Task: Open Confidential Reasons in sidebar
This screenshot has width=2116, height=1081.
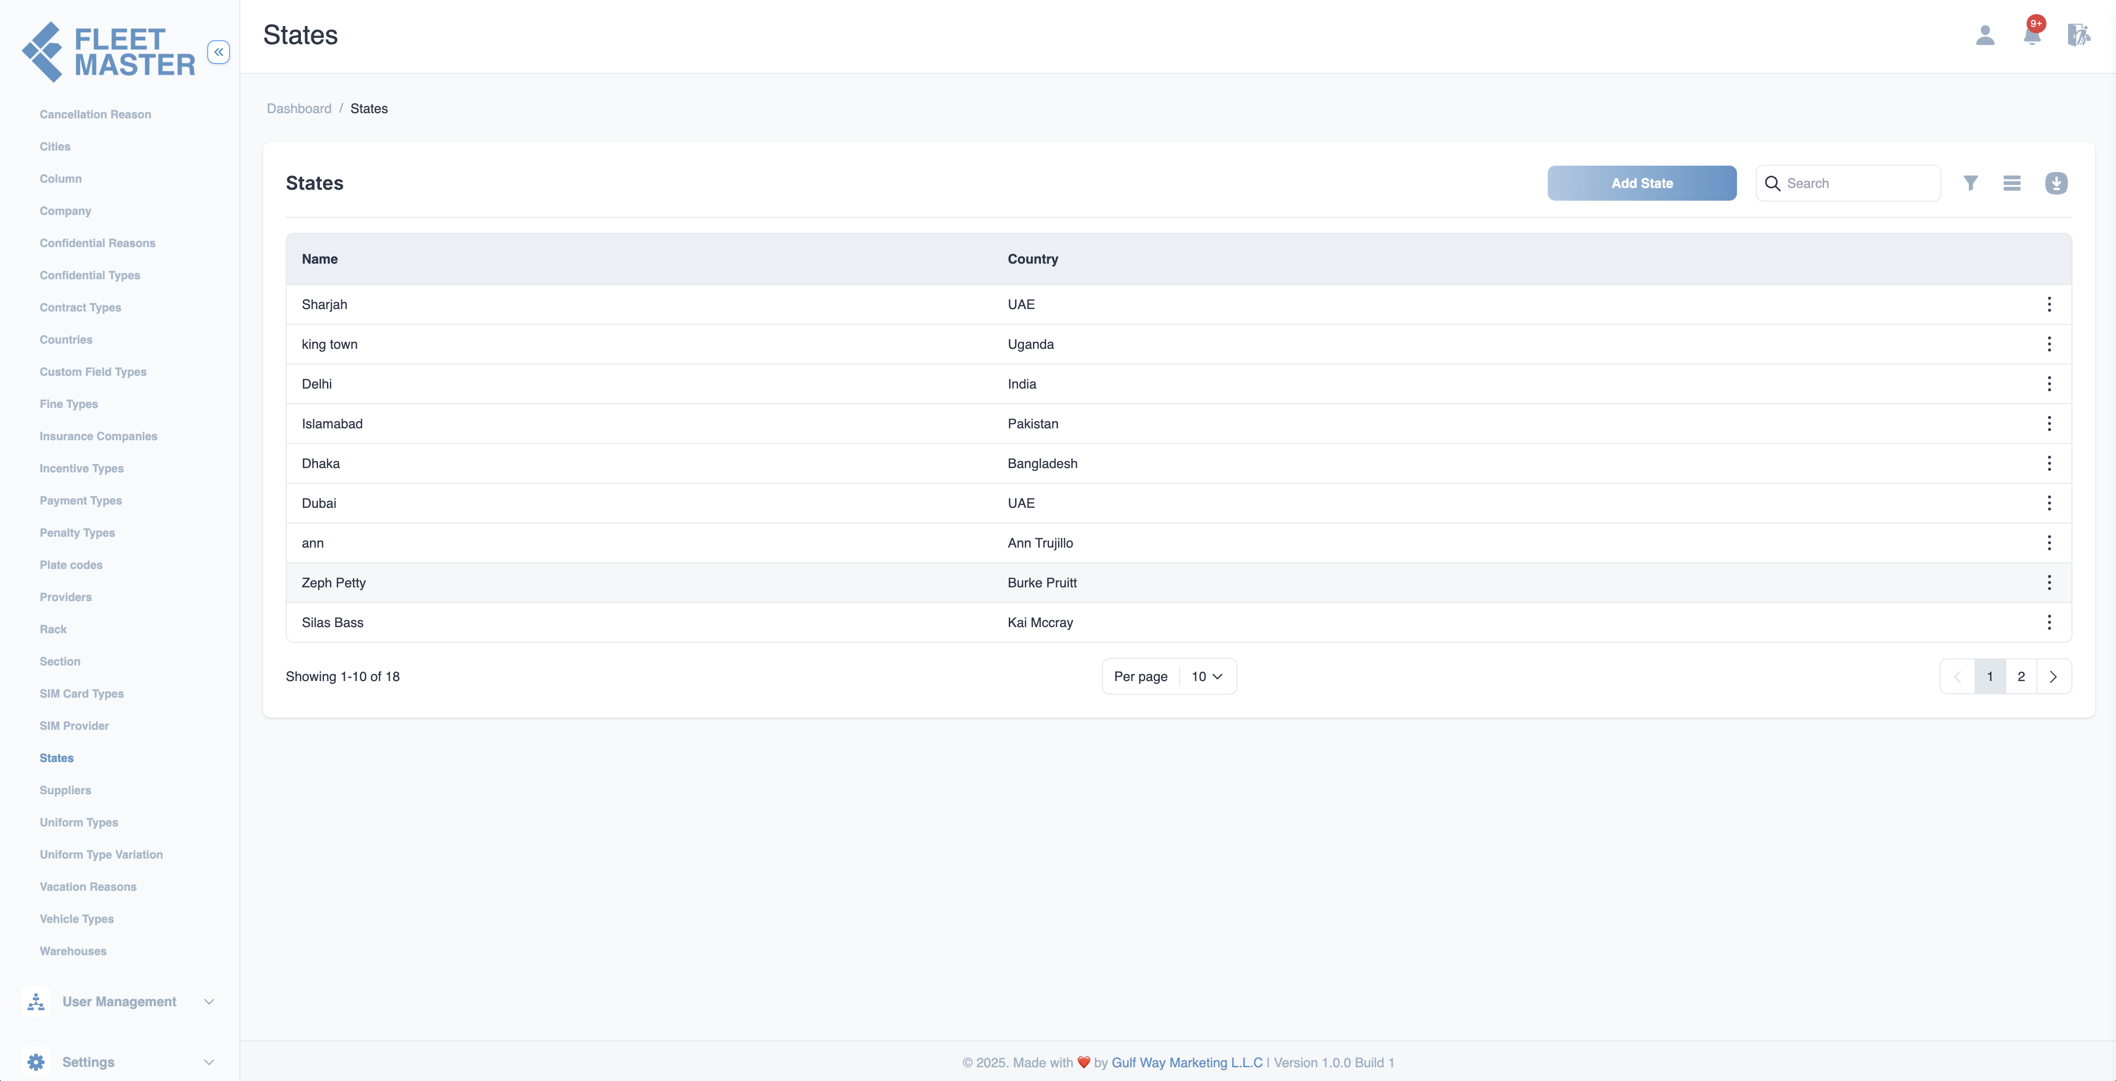Action: tap(98, 243)
